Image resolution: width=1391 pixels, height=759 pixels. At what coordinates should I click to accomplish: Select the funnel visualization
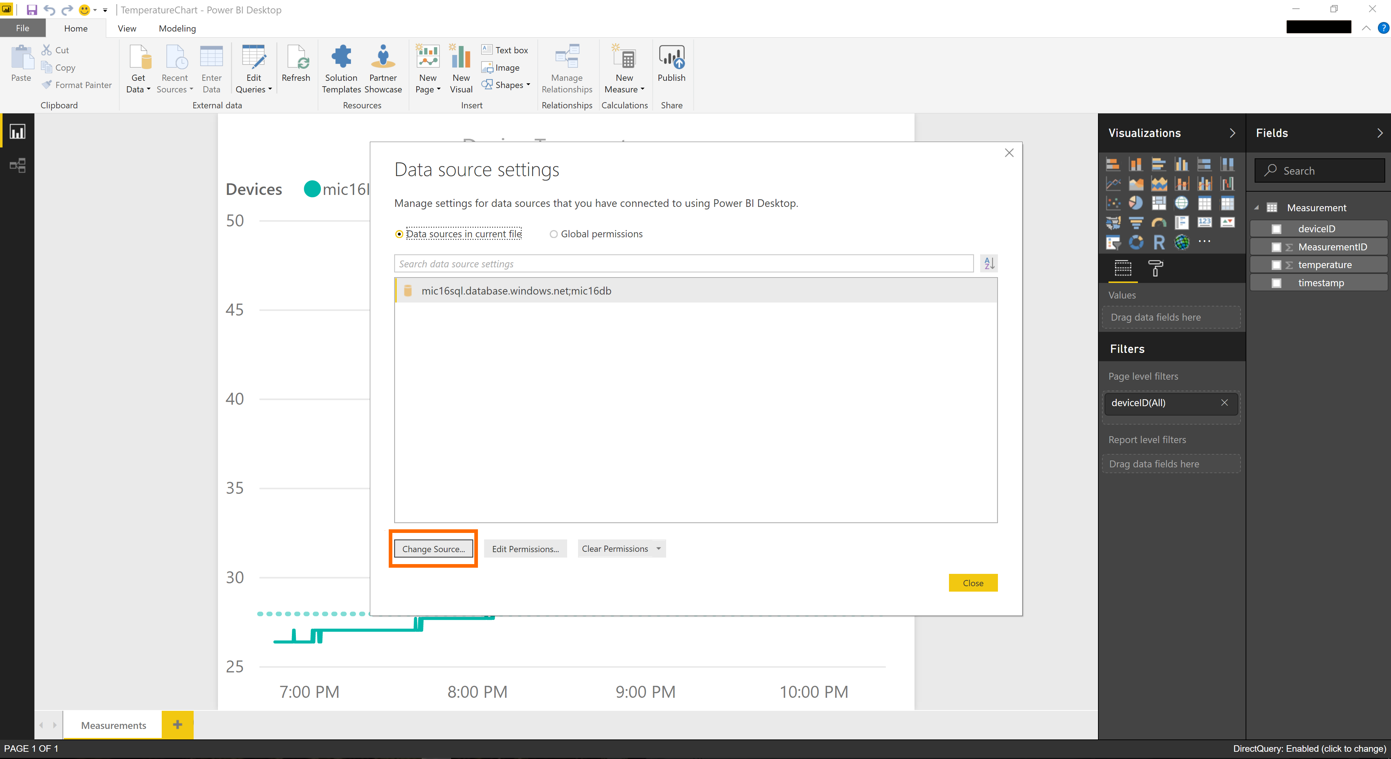pyautogui.click(x=1136, y=223)
